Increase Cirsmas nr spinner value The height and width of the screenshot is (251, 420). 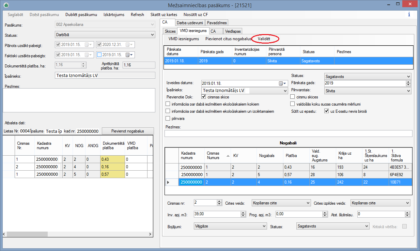point(219,201)
